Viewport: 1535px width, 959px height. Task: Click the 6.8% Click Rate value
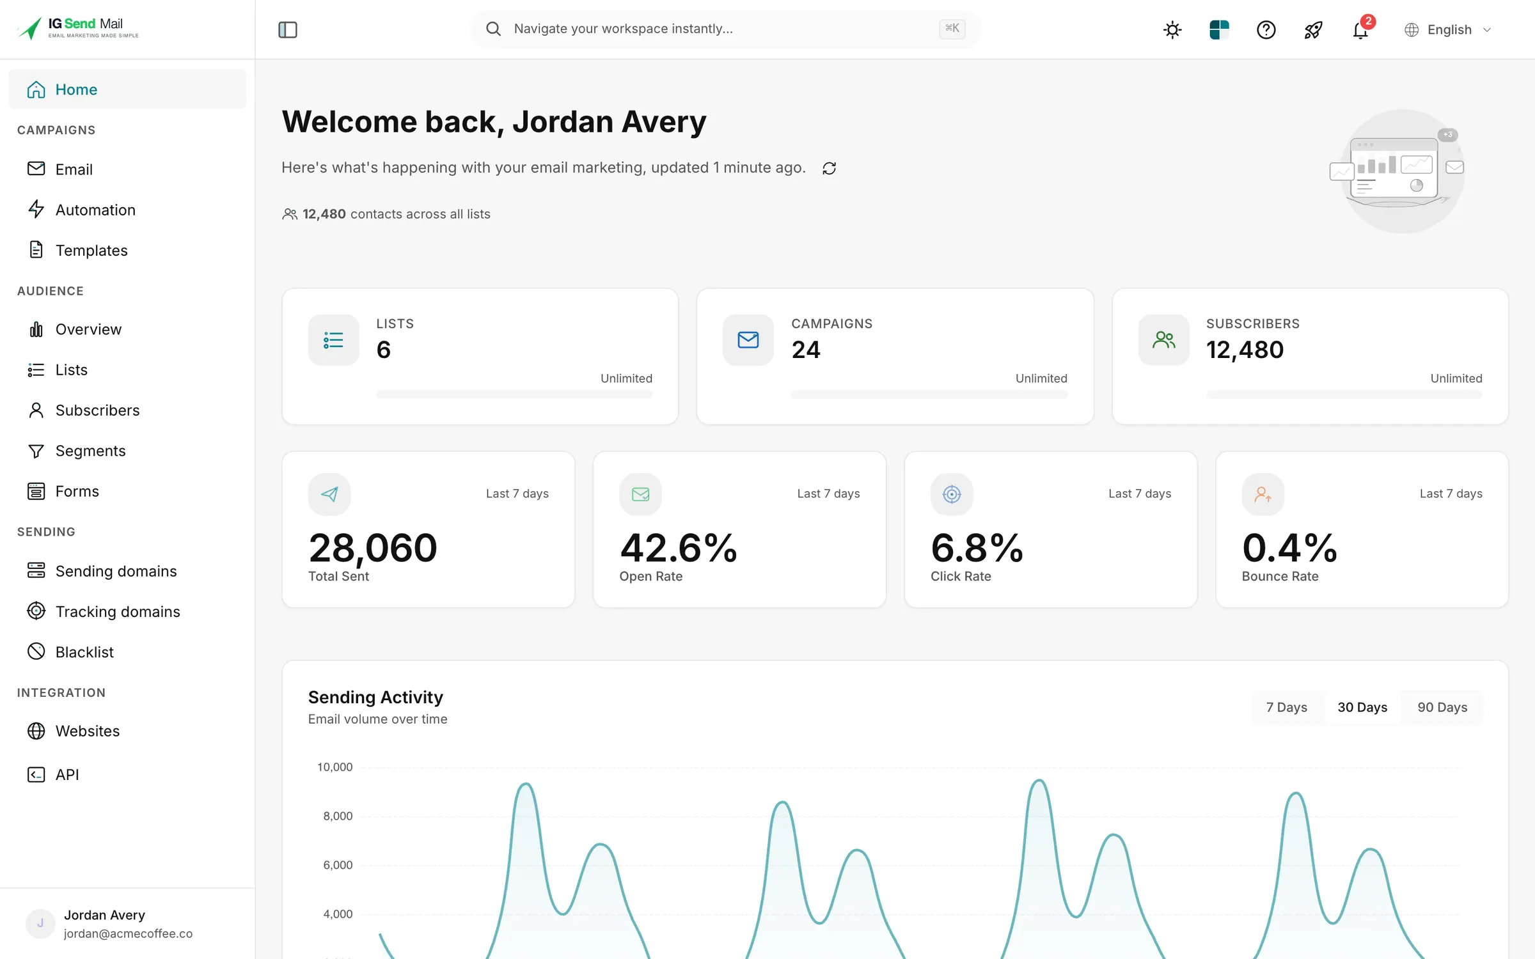point(977,549)
